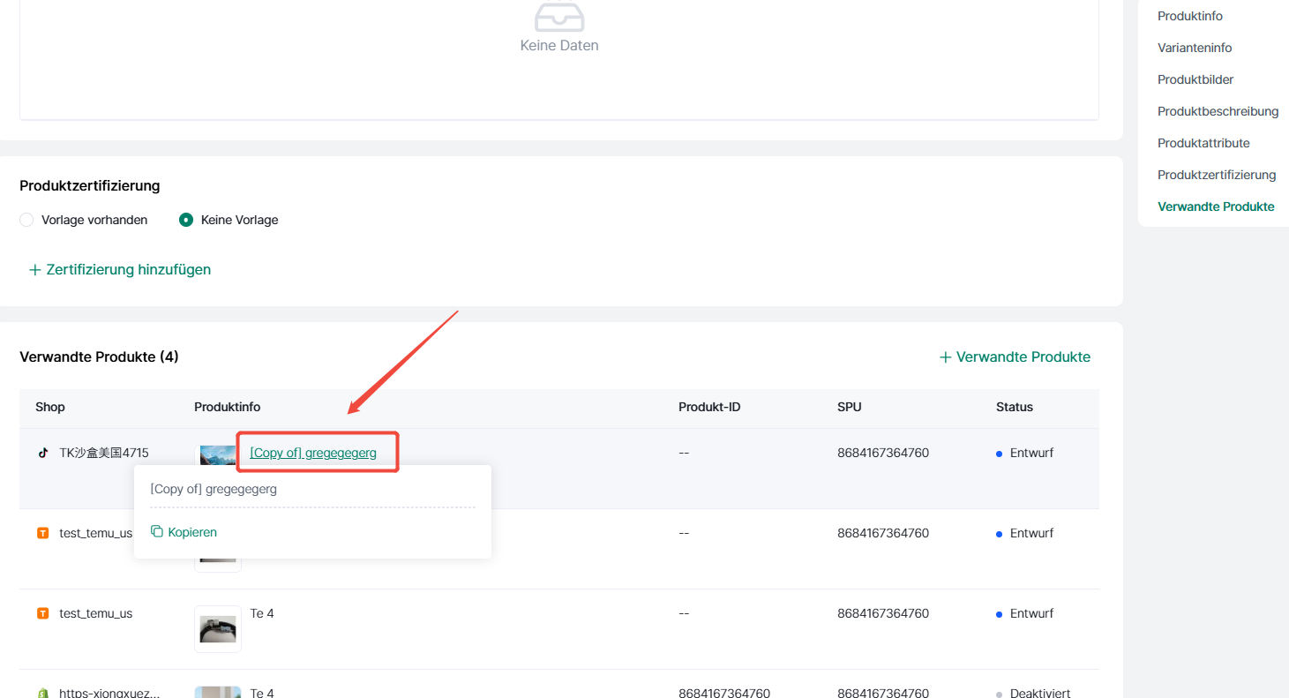Jump to Varianteninfo section in sidebar
Screen dimensions: 1289x698
[x=1195, y=48]
